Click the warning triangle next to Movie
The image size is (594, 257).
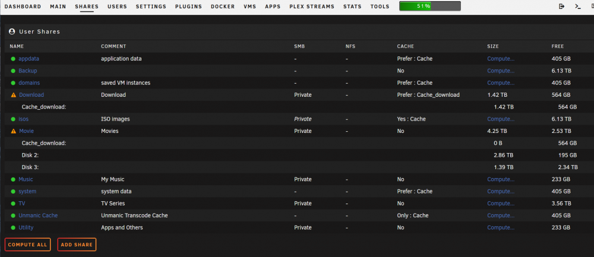coord(14,131)
